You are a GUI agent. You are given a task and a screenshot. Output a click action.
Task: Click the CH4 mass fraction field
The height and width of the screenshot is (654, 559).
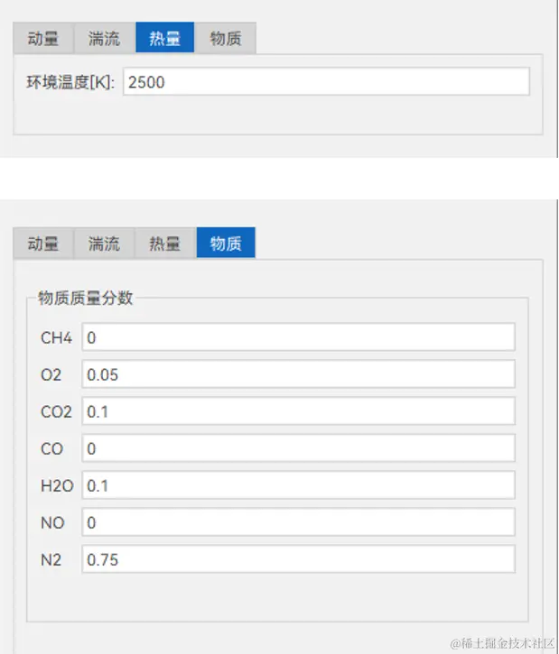[x=299, y=337]
